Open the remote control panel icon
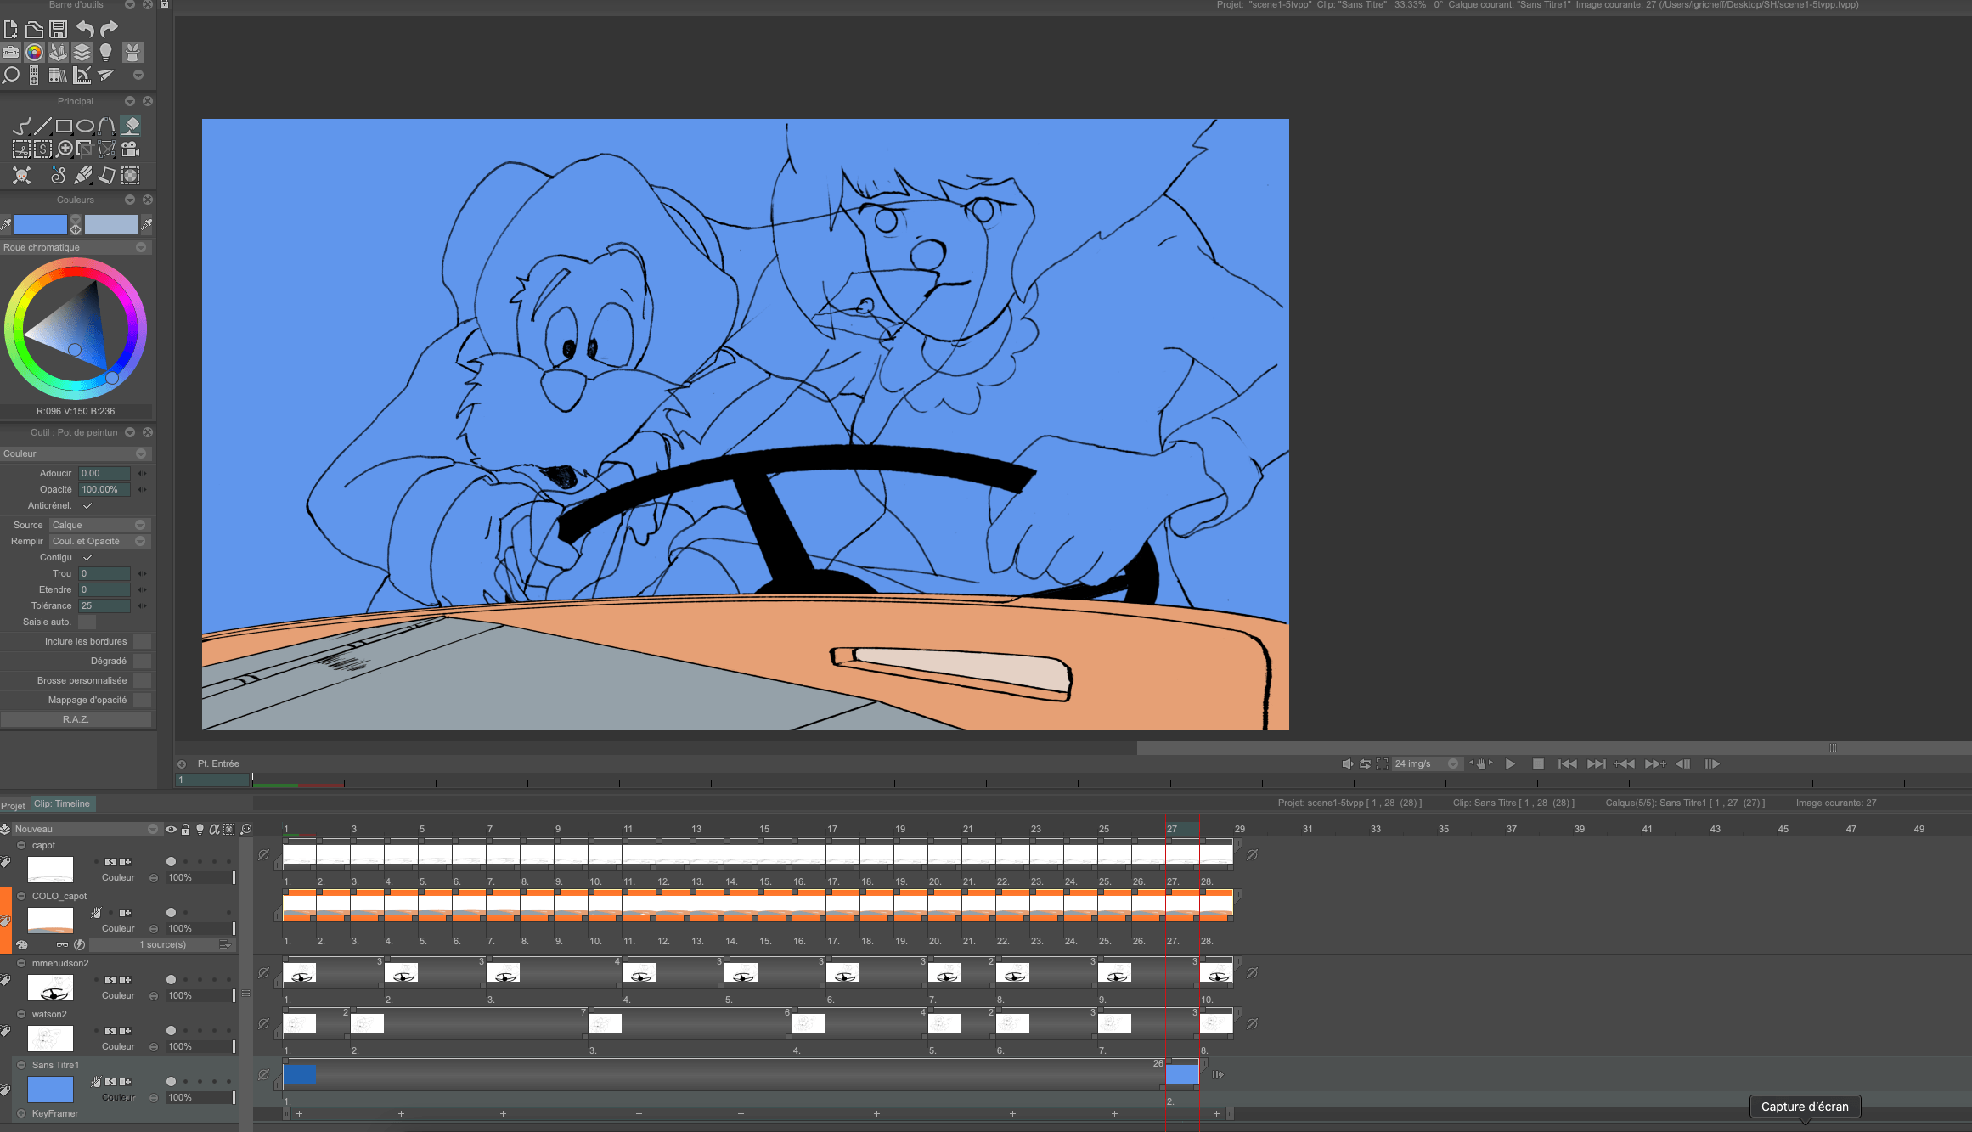The image size is (1972, 1132). point(34,76)
